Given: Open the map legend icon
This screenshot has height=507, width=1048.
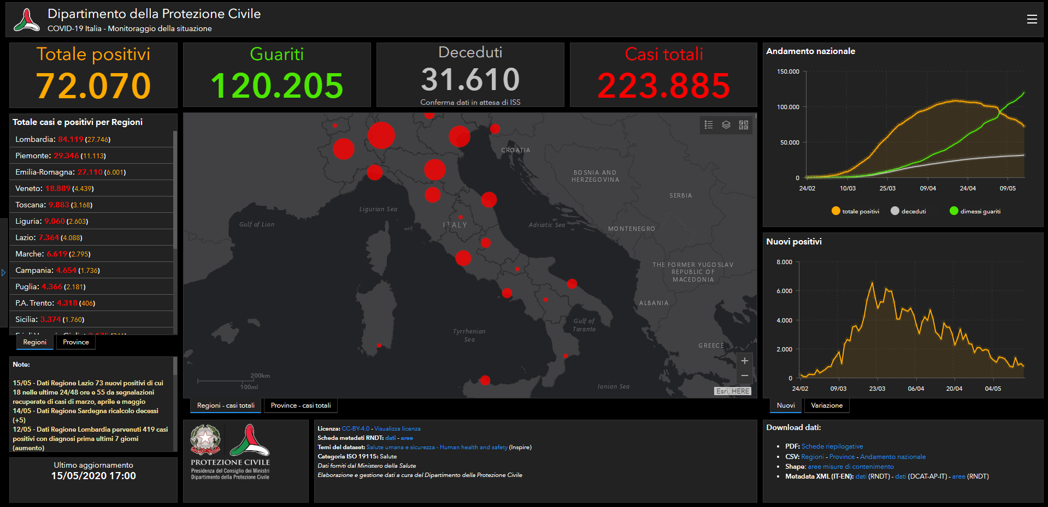Looking at the screenshot, I should 709,125.
